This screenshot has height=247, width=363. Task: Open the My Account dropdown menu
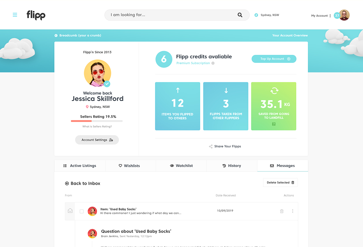point(321,16)
